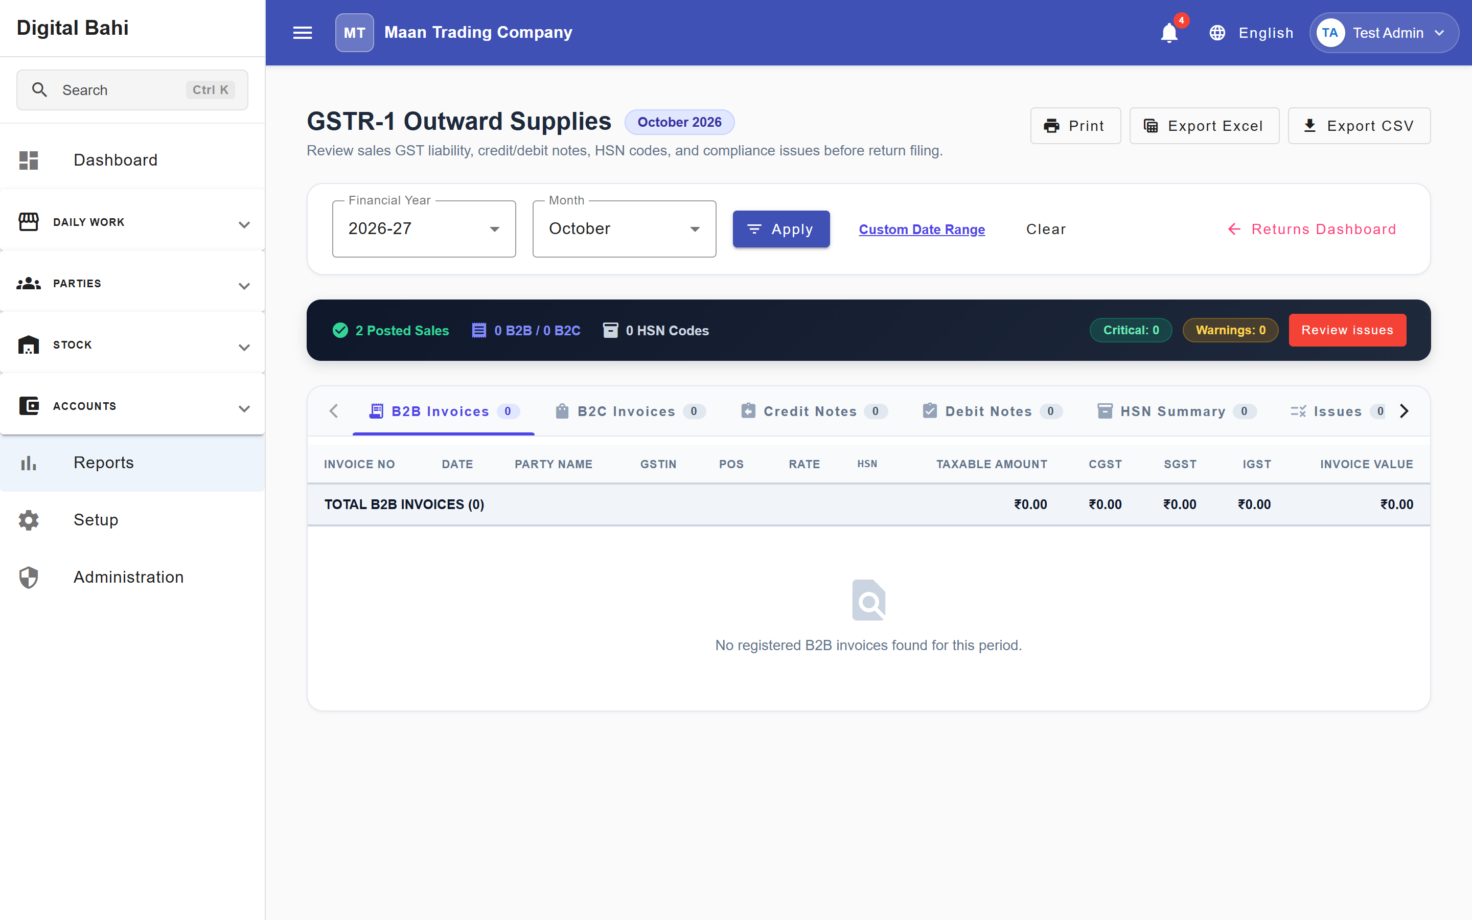
Task: Click the Print button
Action: click(1075, 126)
